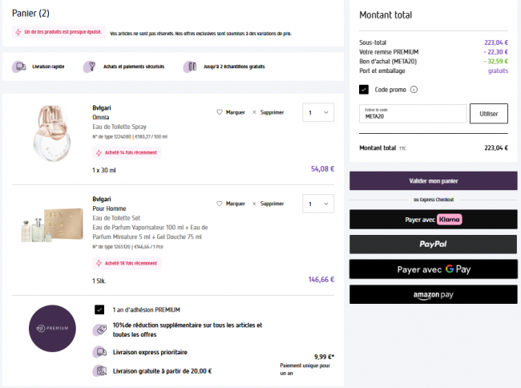Click the promo code input field
The image size is (521, 388).
click(x=413, y=114)
